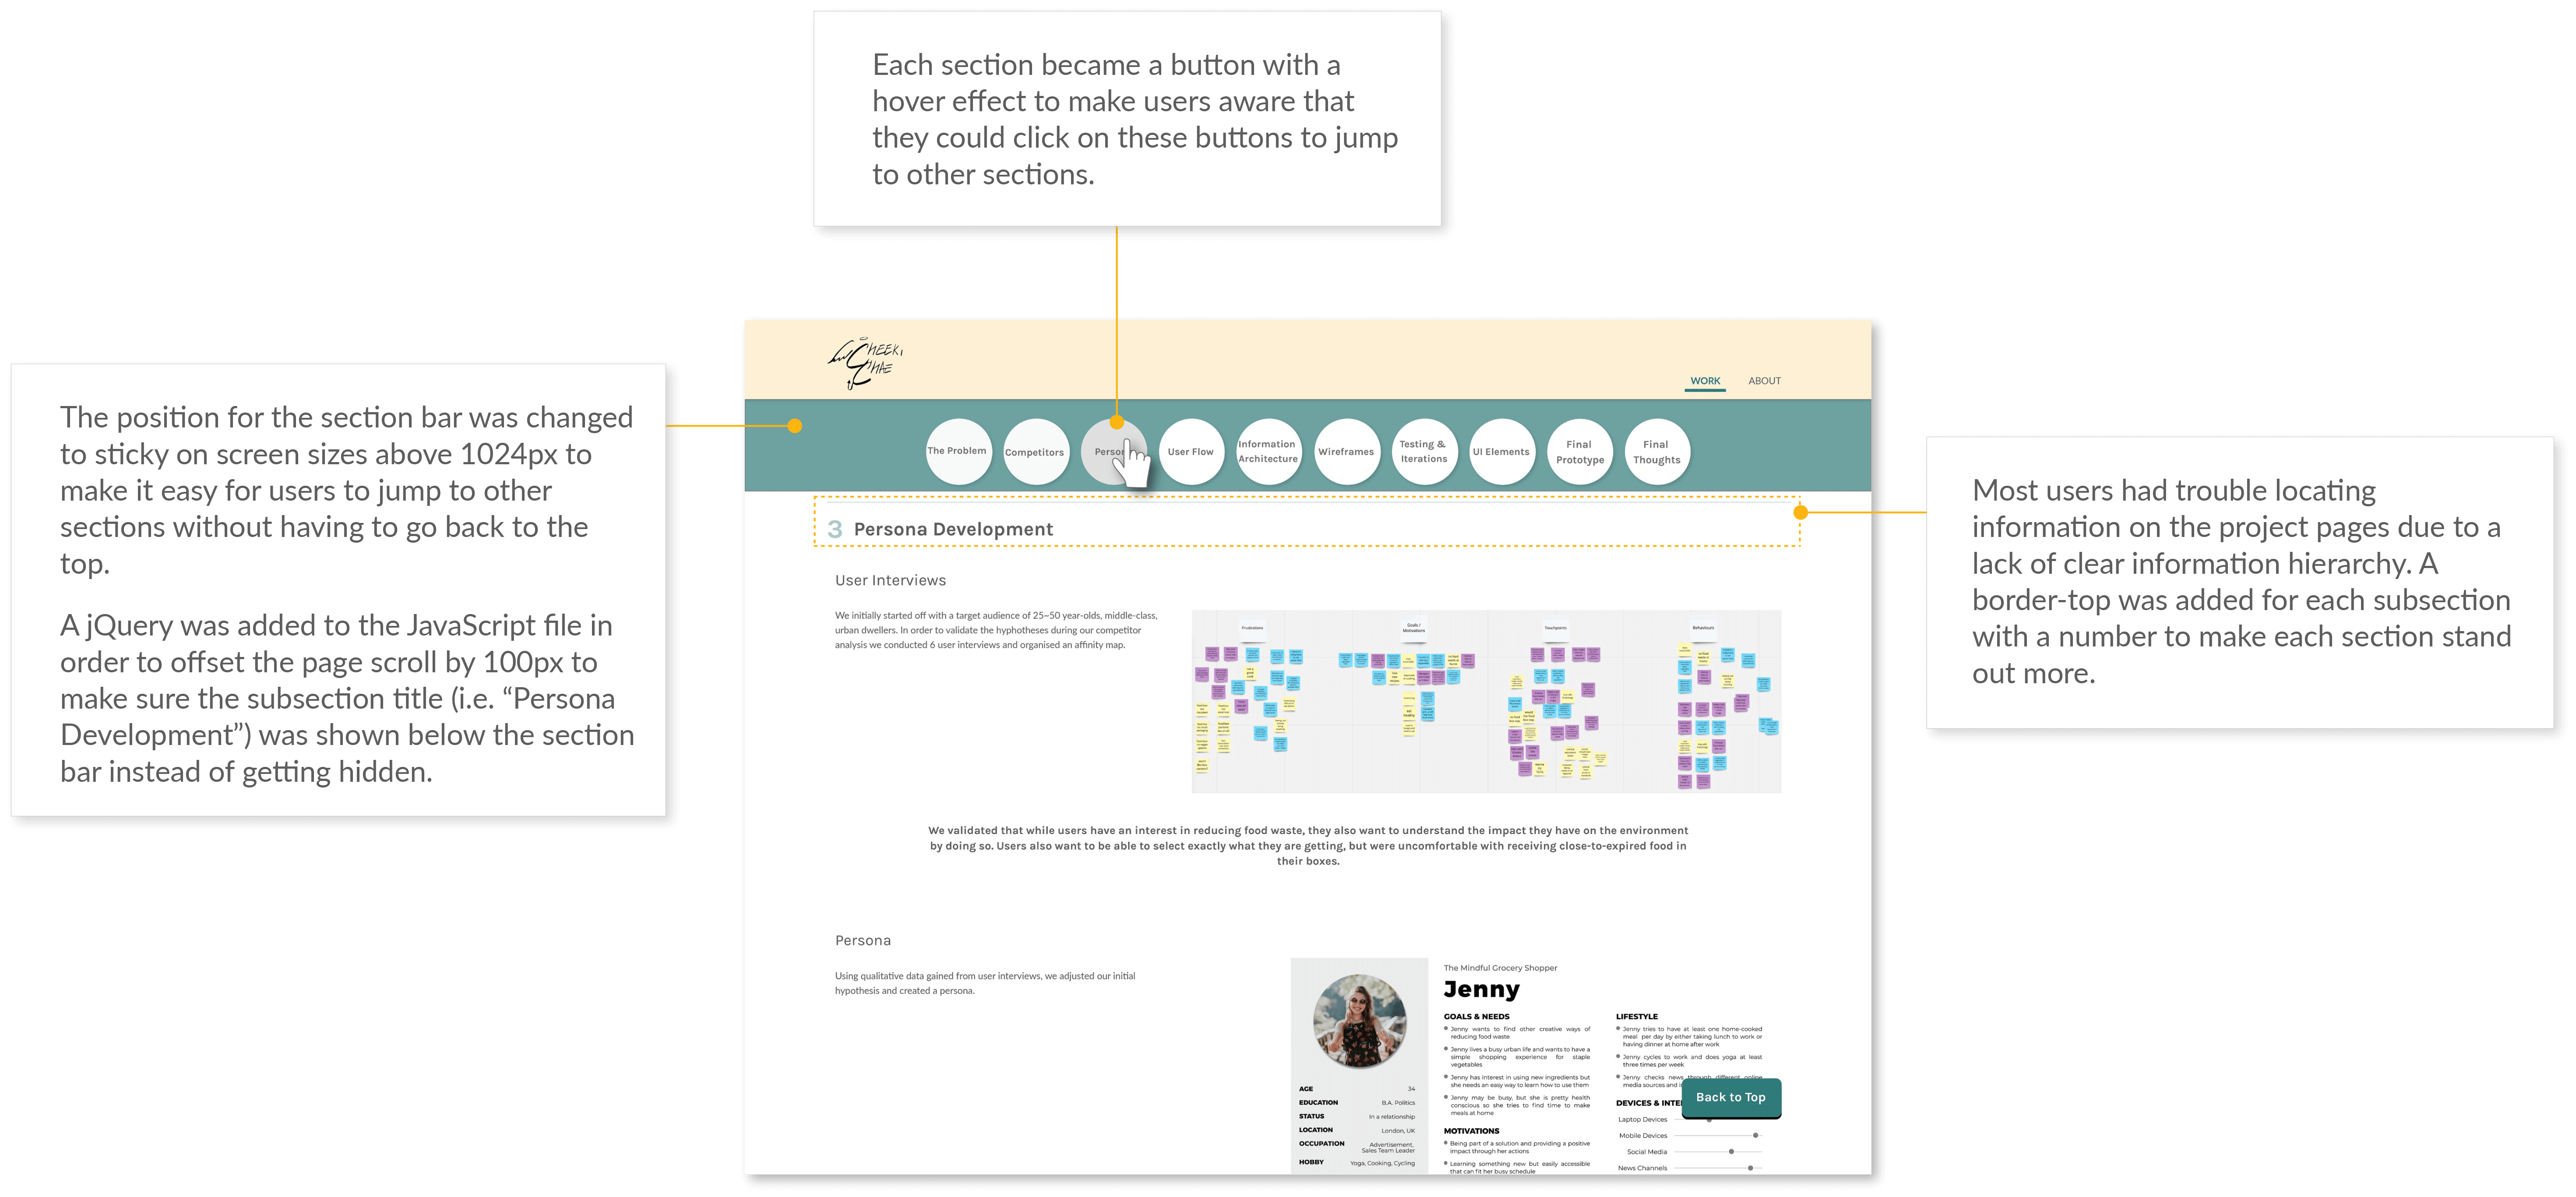Toggle the 'Persona Pr...' active section state
The height and width of the screenshot is (1197, 2576).
click(1117, 452)
